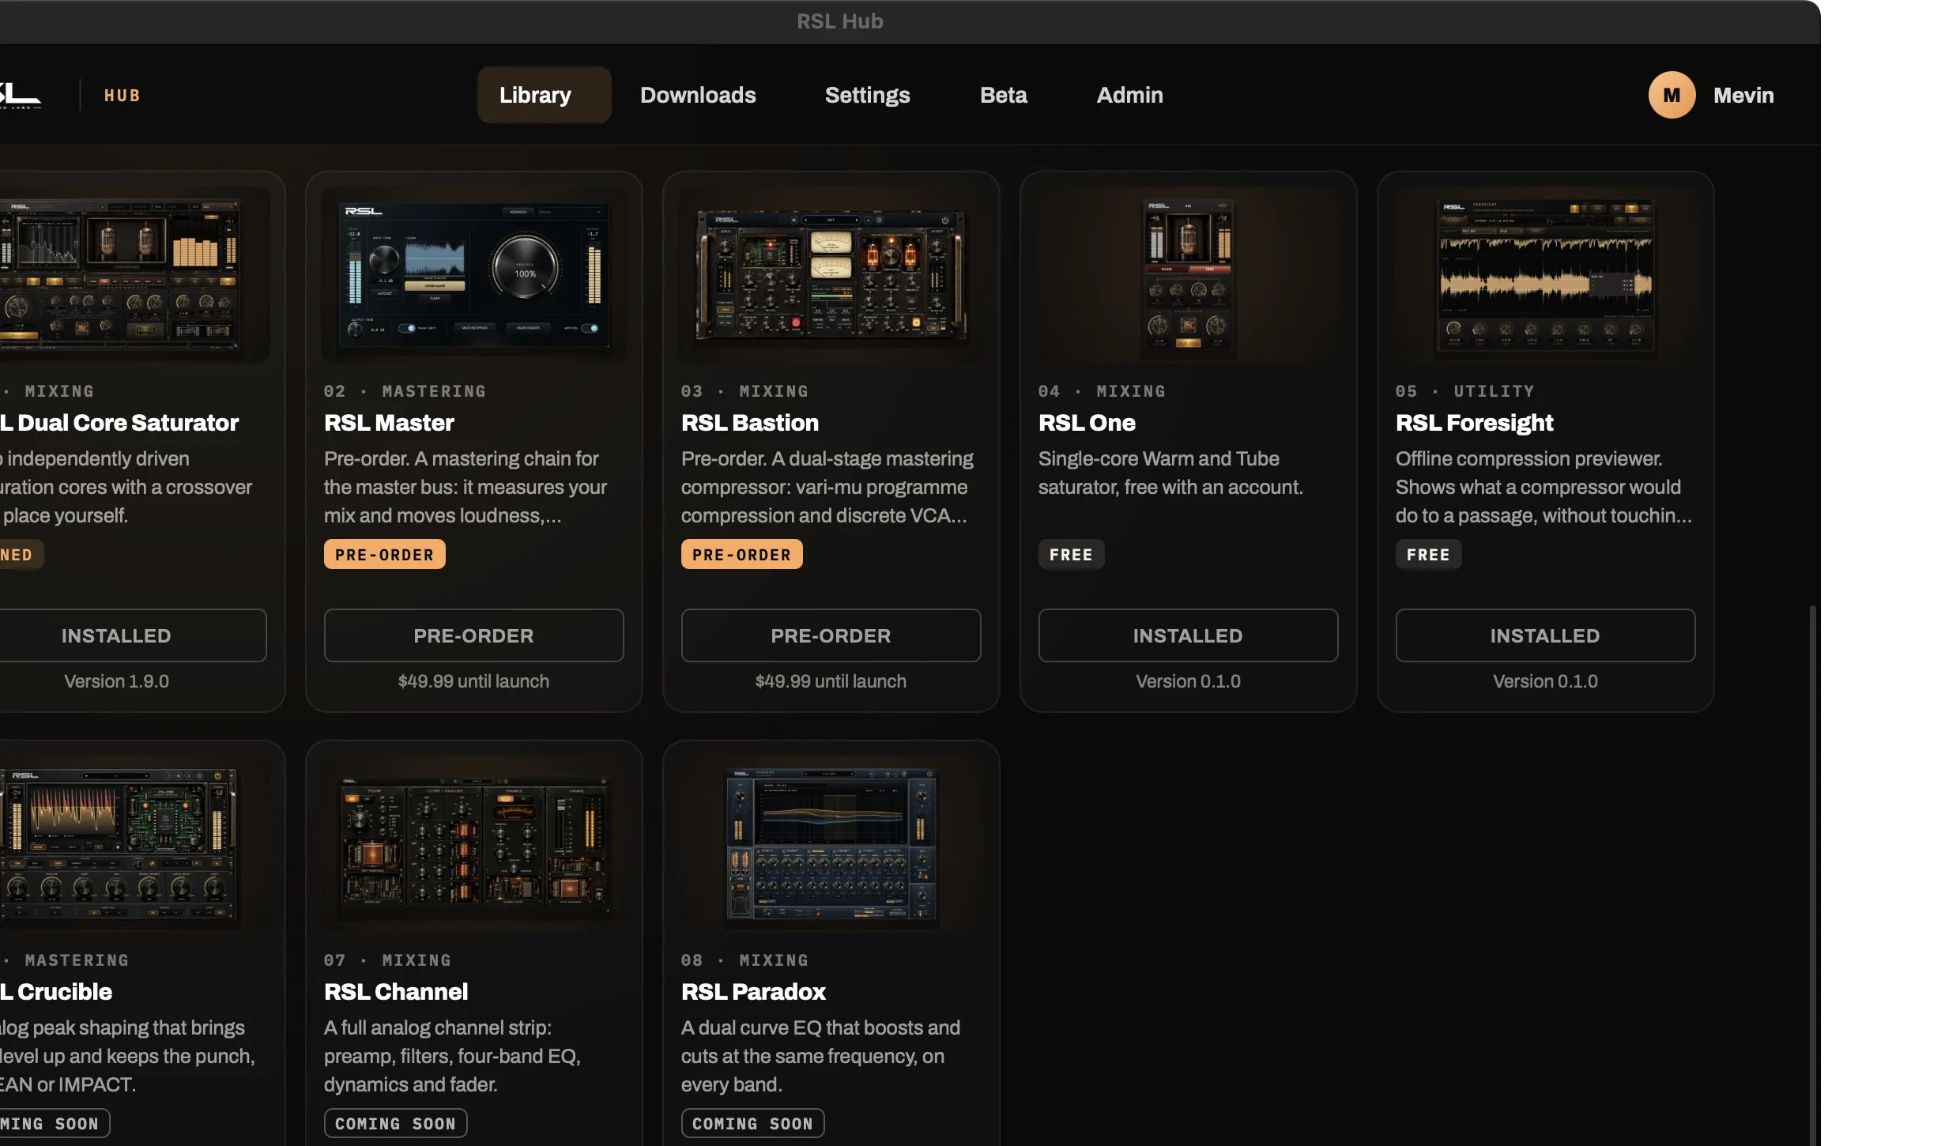Viewport: 1960px width, 1146px height.
Task: Click the PRE-ORDER button for RSL Bastion
Action: (x=831, y=635)
